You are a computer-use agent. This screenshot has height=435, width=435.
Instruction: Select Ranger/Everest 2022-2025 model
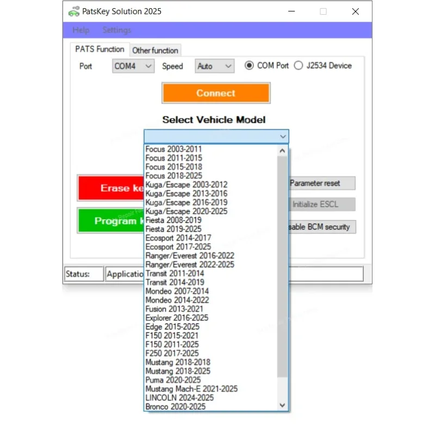tap(211, 265)
